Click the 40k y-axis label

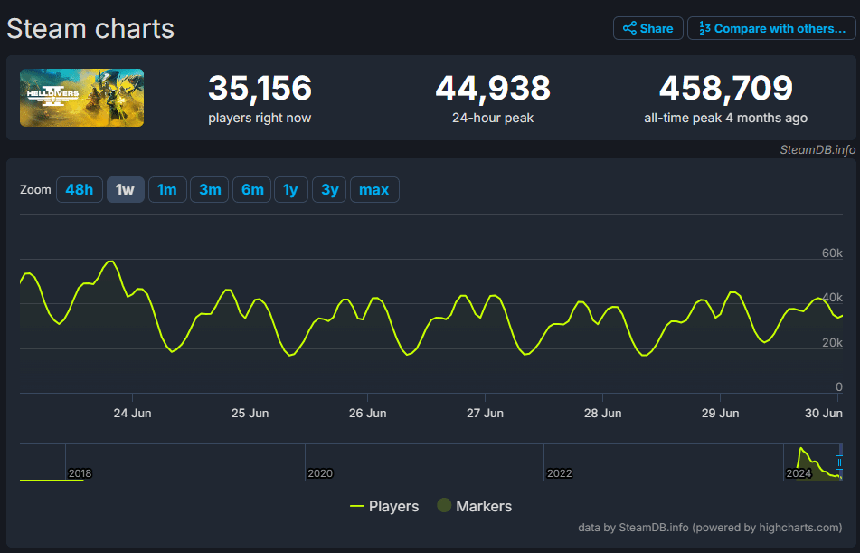click(x=832, y=298)
